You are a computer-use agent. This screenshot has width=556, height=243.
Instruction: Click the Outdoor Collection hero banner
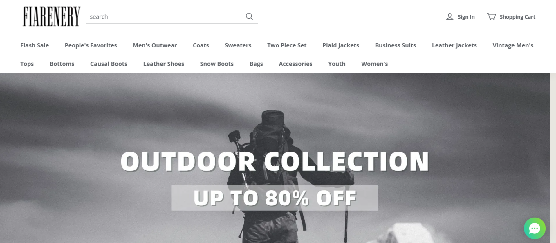[275, 158]
